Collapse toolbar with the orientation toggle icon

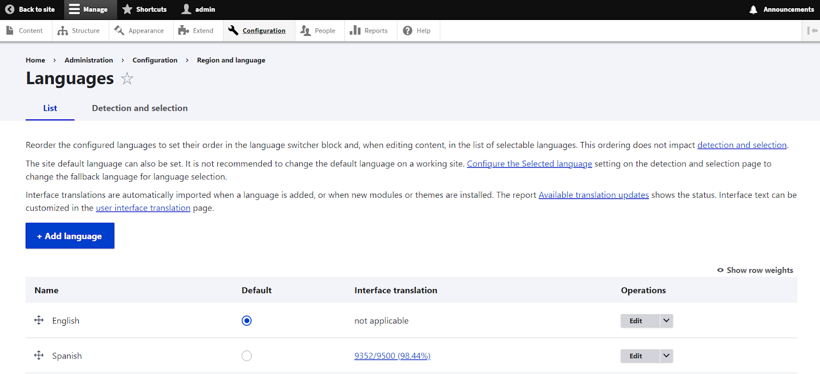pos(812,31)
